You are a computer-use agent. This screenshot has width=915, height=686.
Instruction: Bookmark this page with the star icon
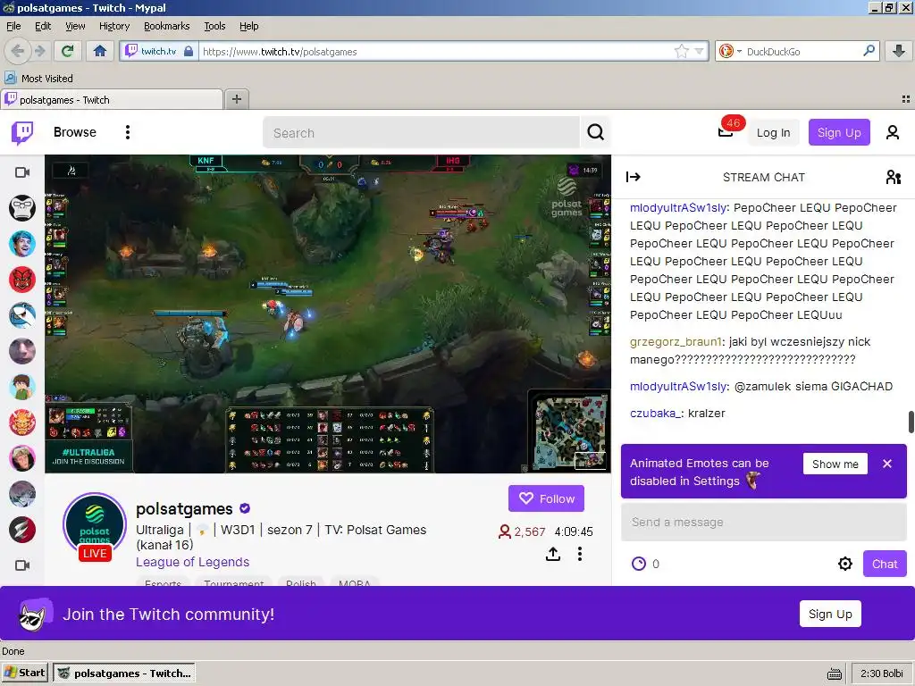(x=681, y=51)
